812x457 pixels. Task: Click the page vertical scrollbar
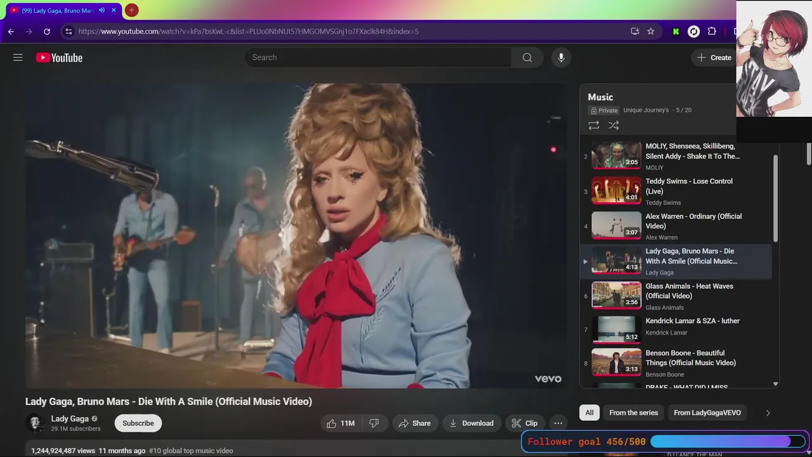808,153
